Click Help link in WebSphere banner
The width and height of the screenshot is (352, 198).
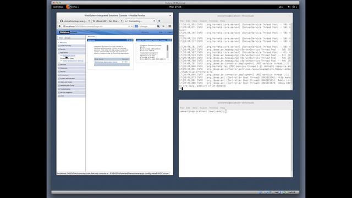click(x=161, y=32)
